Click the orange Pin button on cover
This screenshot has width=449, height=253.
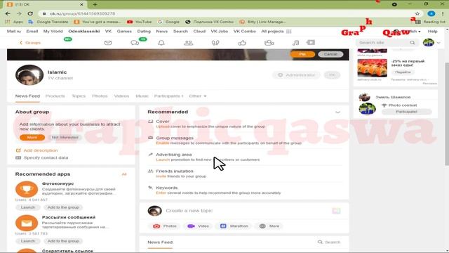coord(302,54)
